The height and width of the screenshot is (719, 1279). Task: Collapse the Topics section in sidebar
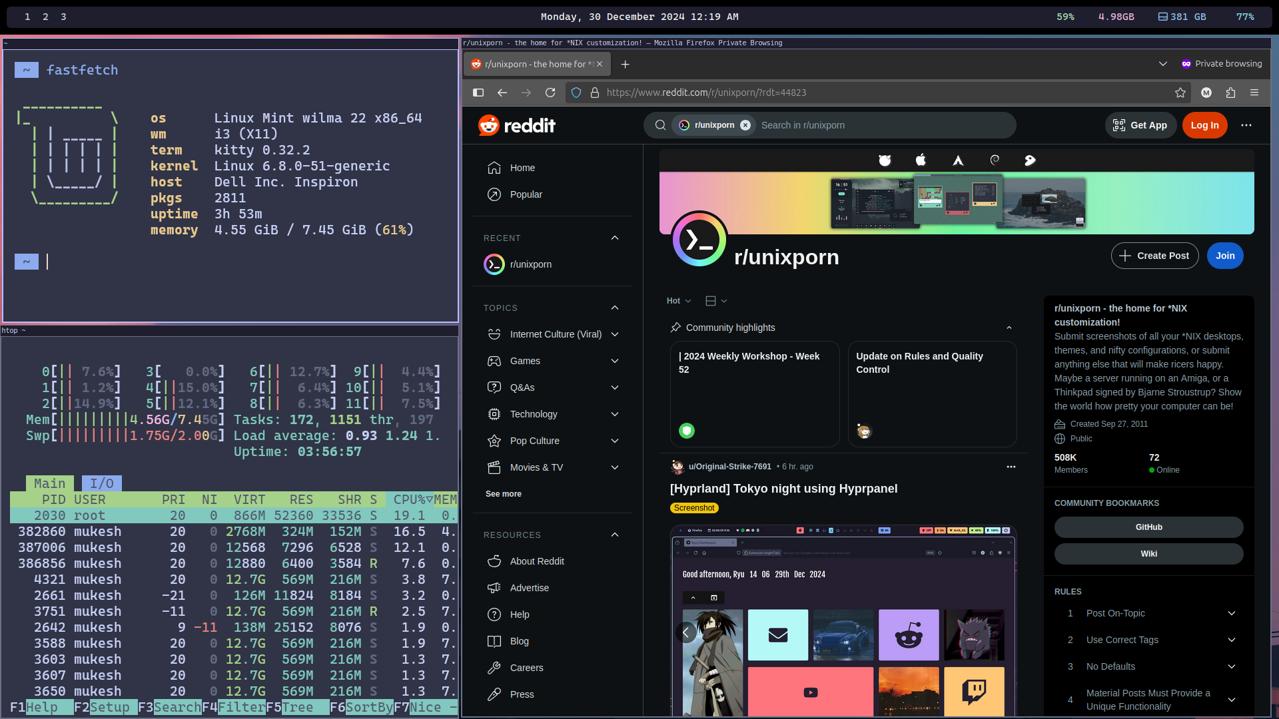pos(615,308)
